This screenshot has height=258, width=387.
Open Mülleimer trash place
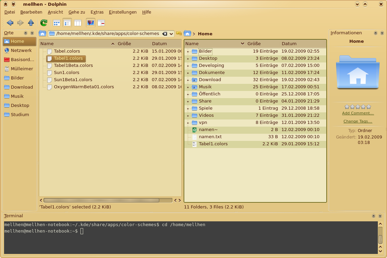[19, 69]
